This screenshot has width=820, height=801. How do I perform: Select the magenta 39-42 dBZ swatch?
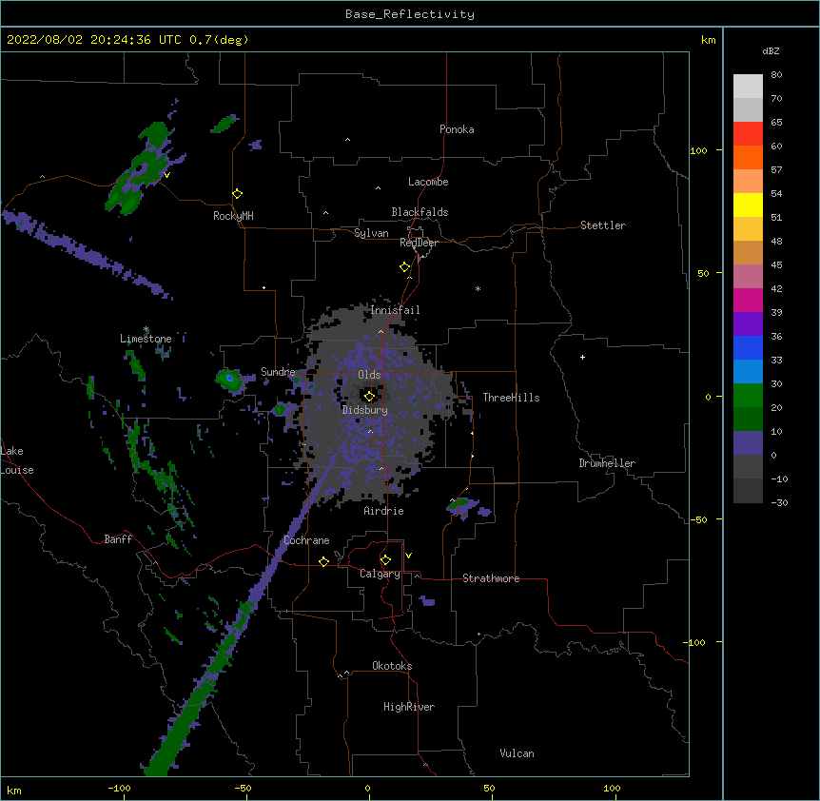[x=748, y=300]
